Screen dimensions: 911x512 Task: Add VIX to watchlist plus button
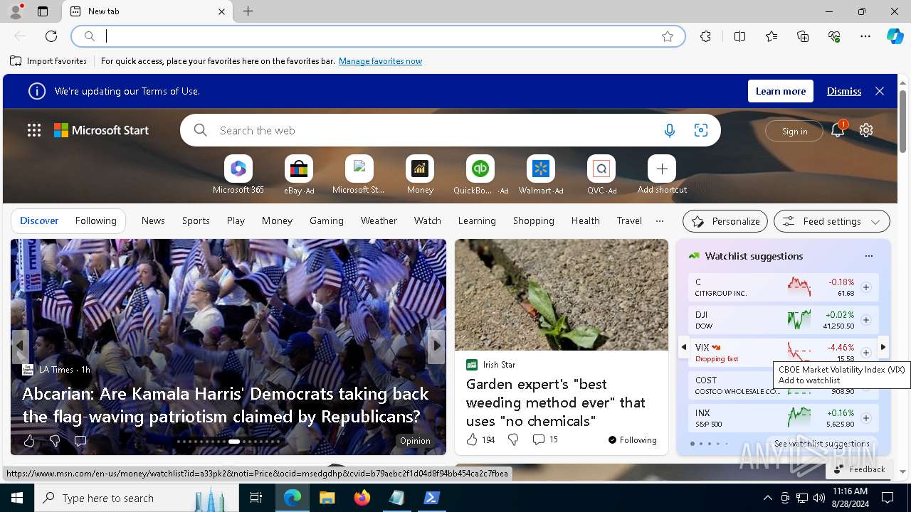(x=866, y=353)
